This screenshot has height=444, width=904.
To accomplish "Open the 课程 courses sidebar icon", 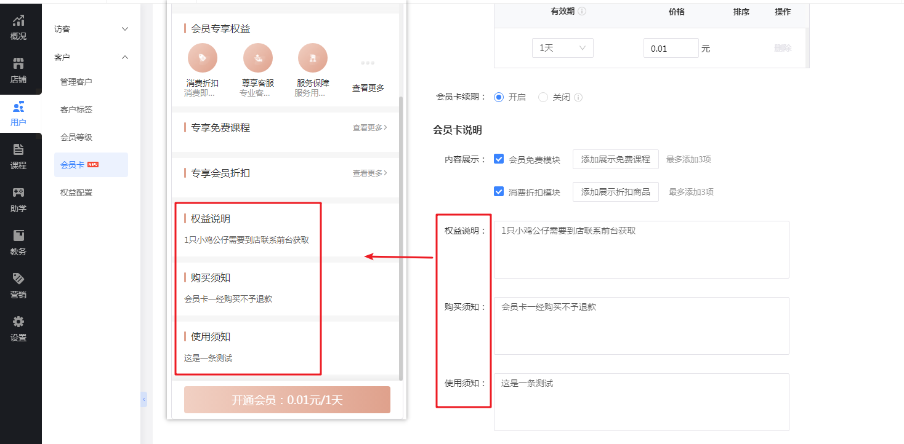I will 18,149.
